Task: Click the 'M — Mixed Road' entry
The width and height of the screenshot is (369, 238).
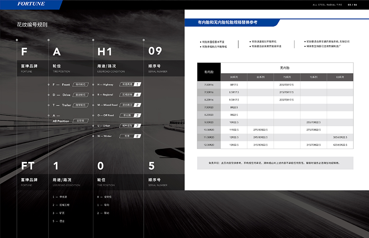Action: 108,105
